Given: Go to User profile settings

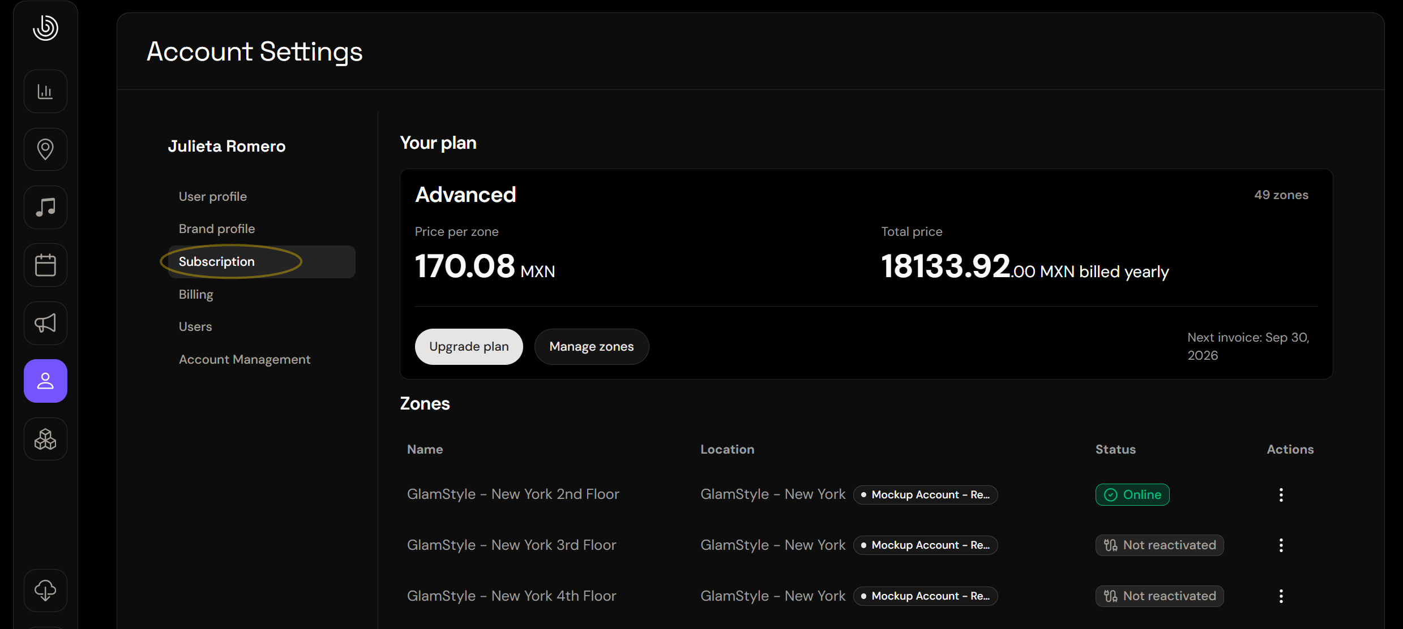Looking at the screenshot, I should pos(213,196).
